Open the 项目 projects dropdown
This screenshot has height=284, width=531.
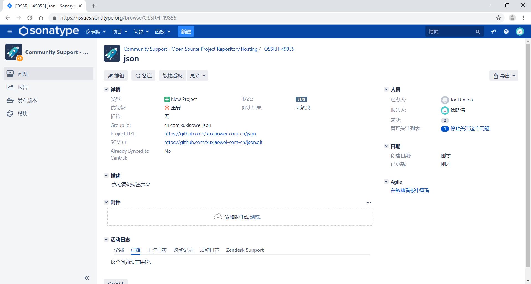point(119,31)
